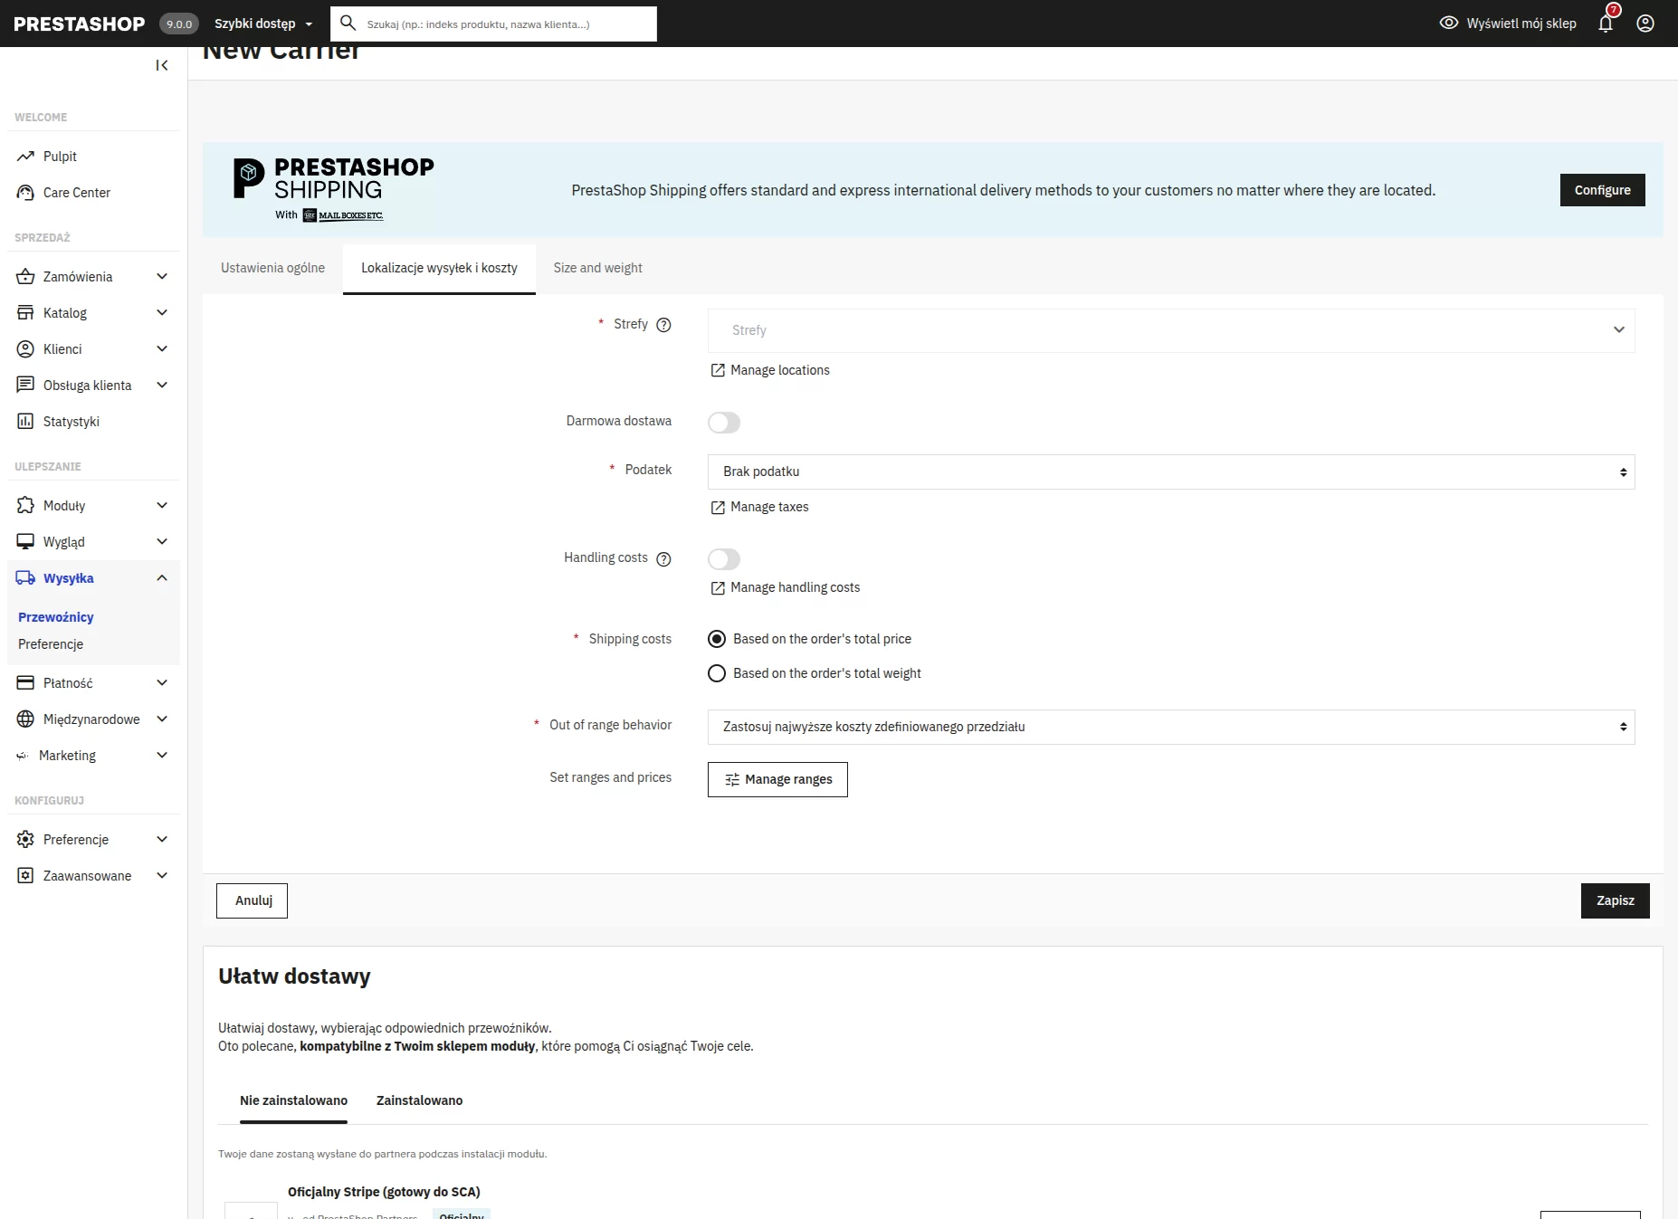Open the user profile icon
Screen dimensions: 1678x1219
(1645, 24)
